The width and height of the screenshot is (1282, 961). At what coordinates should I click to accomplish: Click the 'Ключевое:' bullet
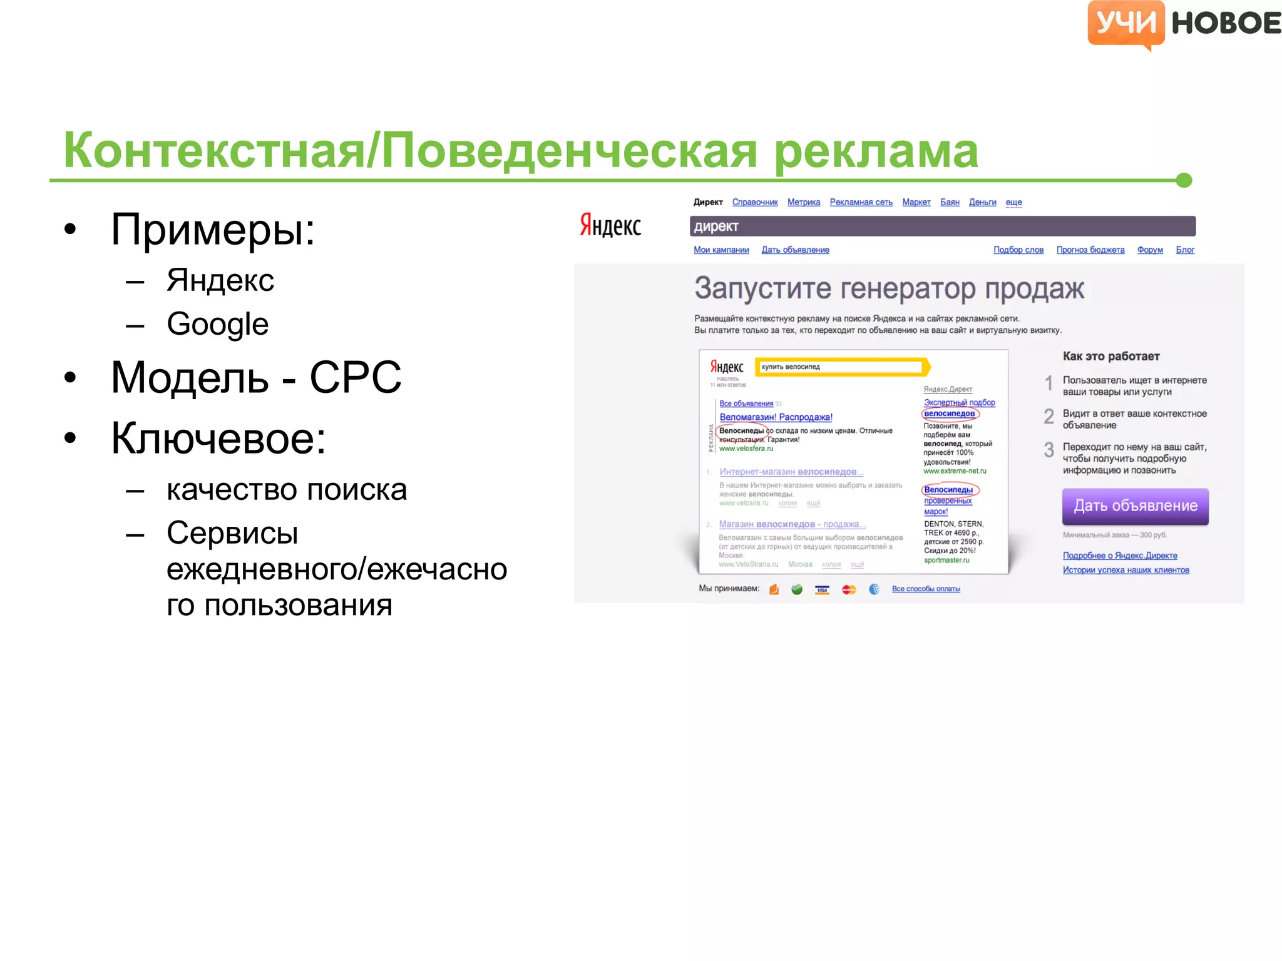tap(218, 438)
